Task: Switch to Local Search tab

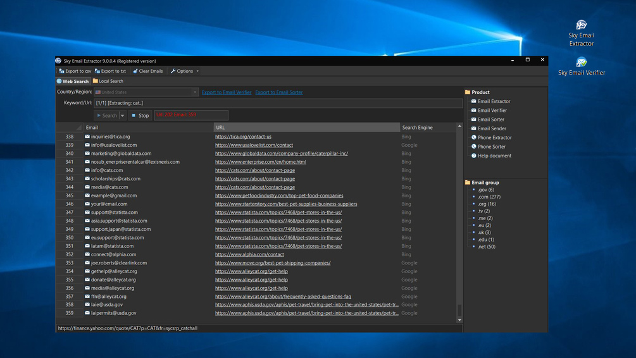Action: tap(108, 81)
